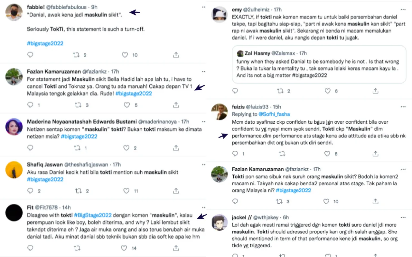Open Zal Hasmy's quoted tweet
This screenshot has width=412, height=257.
[317, 64]
